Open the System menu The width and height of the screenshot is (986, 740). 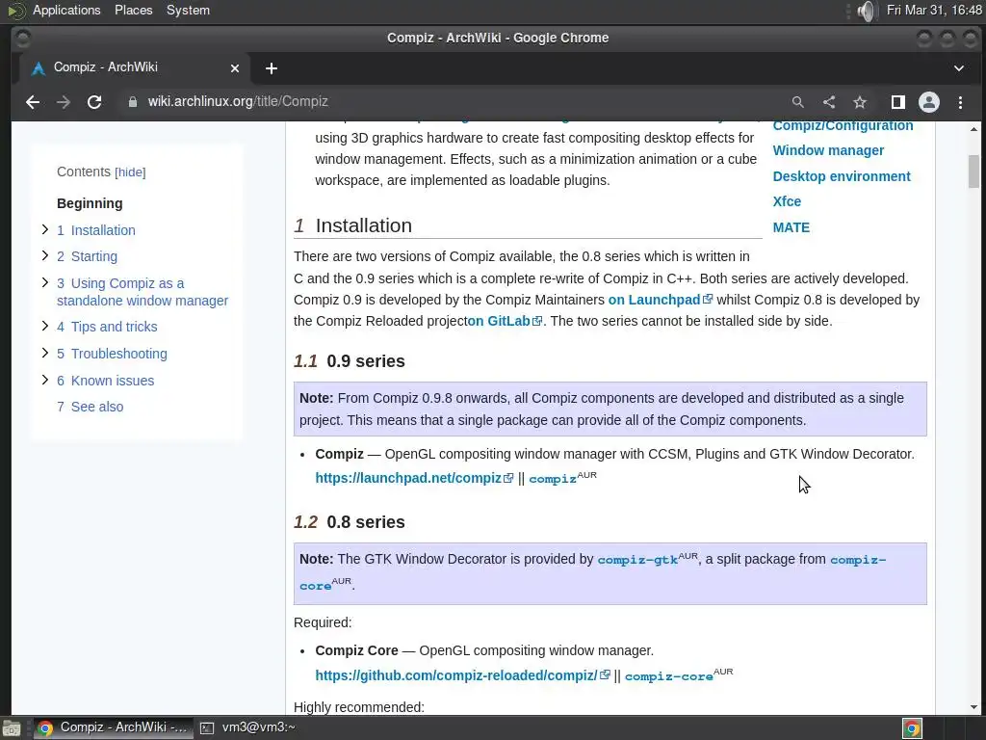point(188,10)
